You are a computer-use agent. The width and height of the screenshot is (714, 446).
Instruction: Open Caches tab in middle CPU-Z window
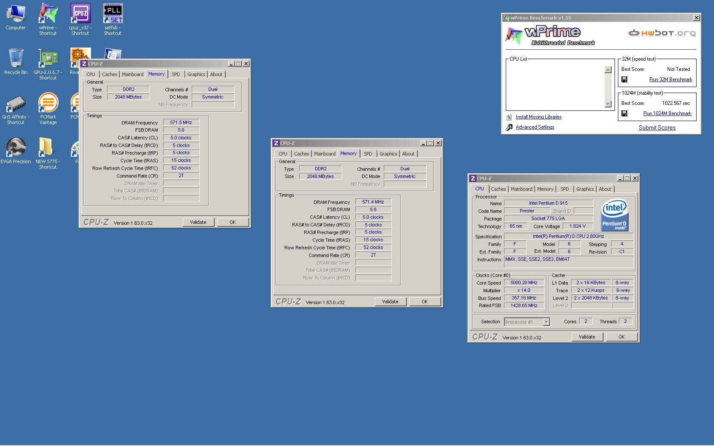pos(302,154)
